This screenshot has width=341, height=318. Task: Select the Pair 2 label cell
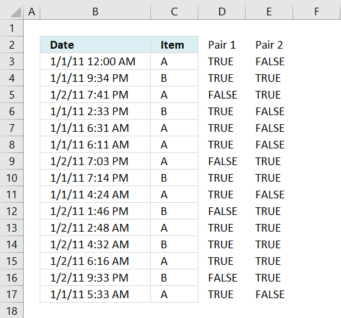pyautogui.click(x=269, y=45)
